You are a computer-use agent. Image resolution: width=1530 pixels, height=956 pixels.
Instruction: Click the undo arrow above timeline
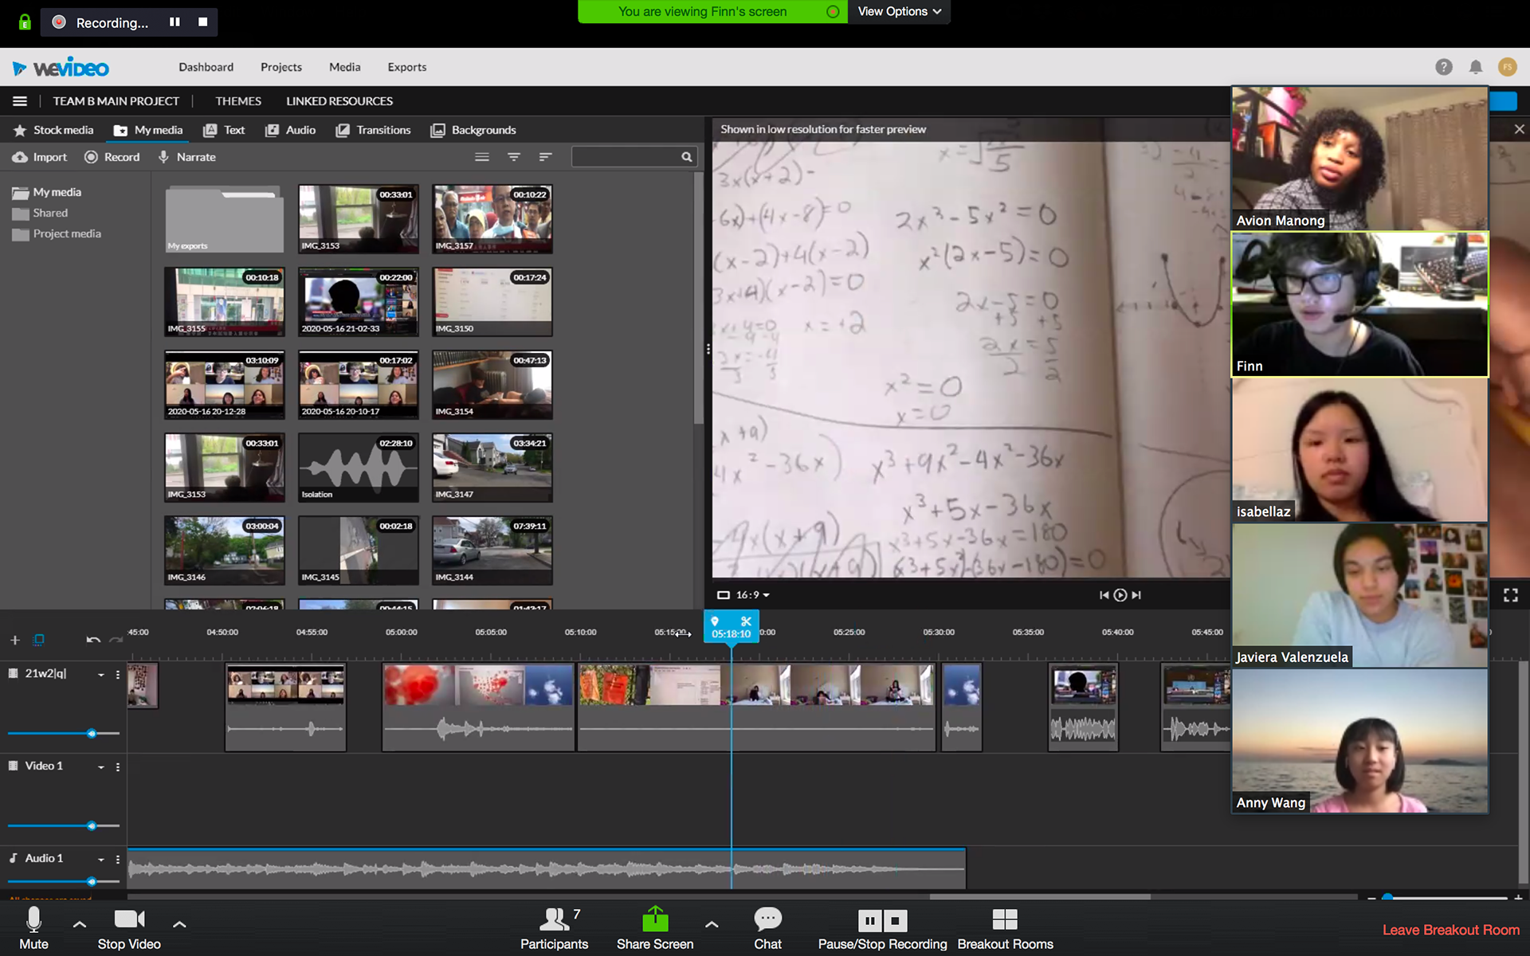point(93,640)
